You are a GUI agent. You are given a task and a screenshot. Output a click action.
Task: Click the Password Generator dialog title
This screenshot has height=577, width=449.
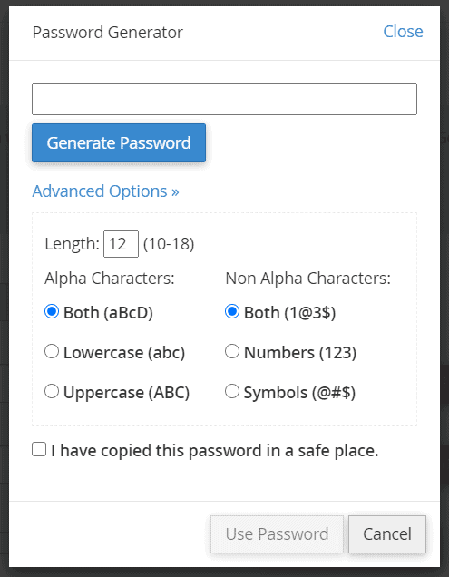[x=107, y=33]
